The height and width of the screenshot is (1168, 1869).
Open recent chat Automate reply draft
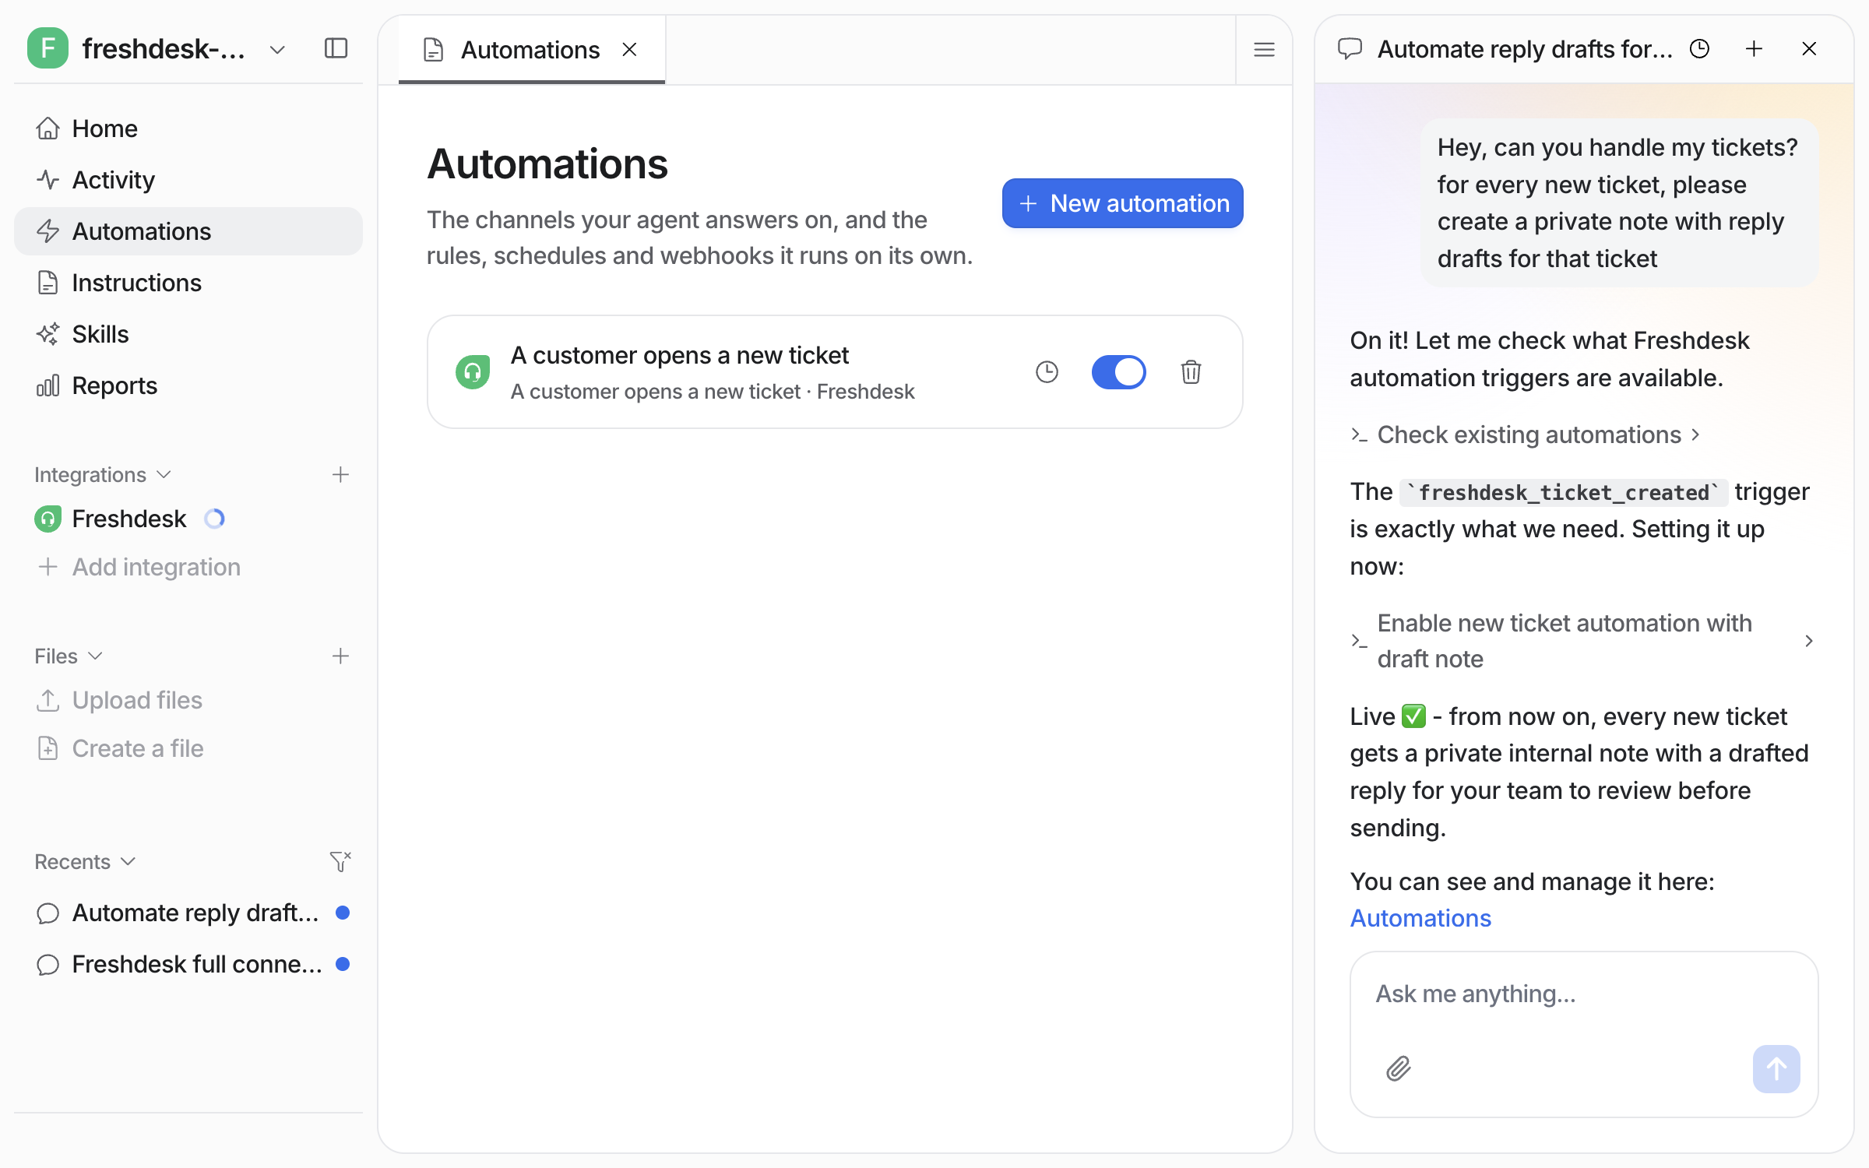188,913
